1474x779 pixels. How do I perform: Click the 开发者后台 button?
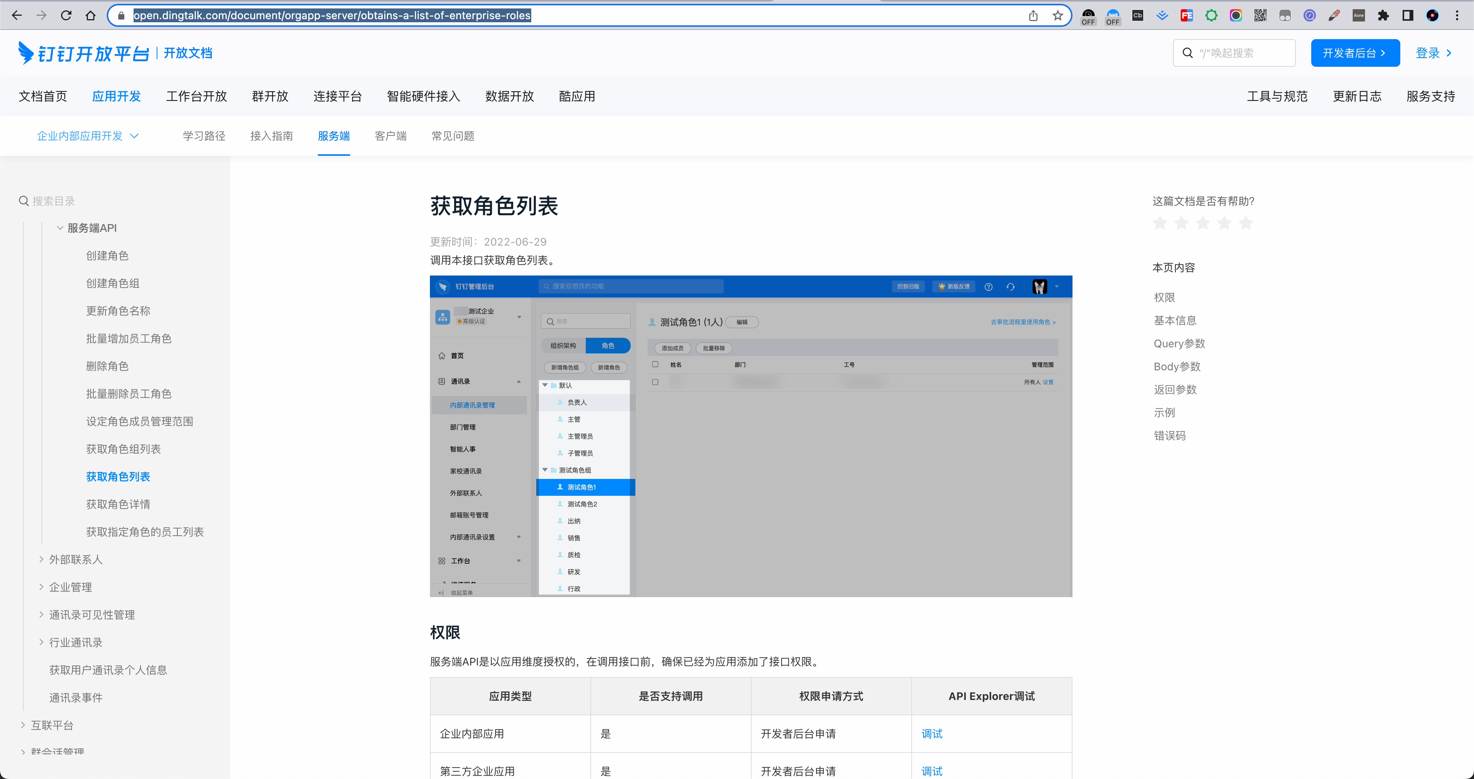[x=1355, y=53]
